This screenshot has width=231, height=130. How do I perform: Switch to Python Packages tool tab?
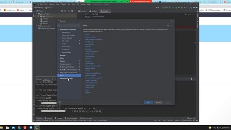[x=71, y=118]
